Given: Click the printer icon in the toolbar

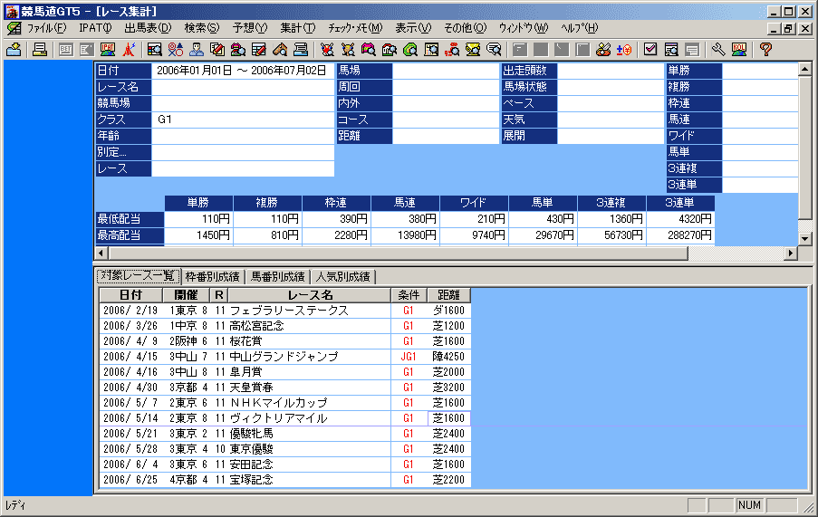Looking at the screenshot, I should [40, 49].
